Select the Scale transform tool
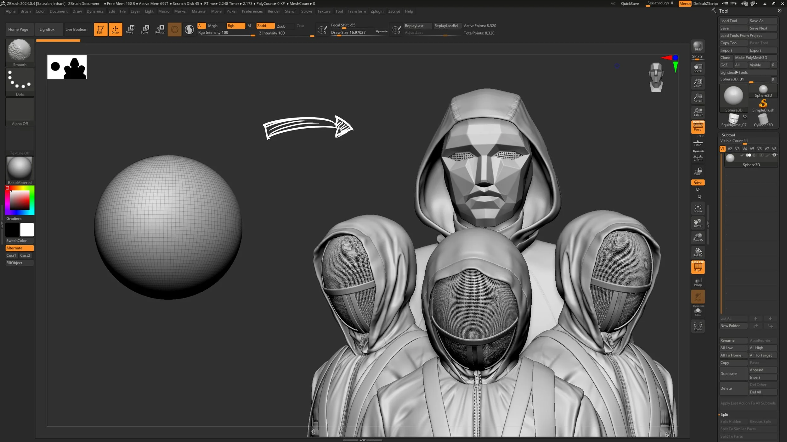Screen dimensions: 787x442 144,29
